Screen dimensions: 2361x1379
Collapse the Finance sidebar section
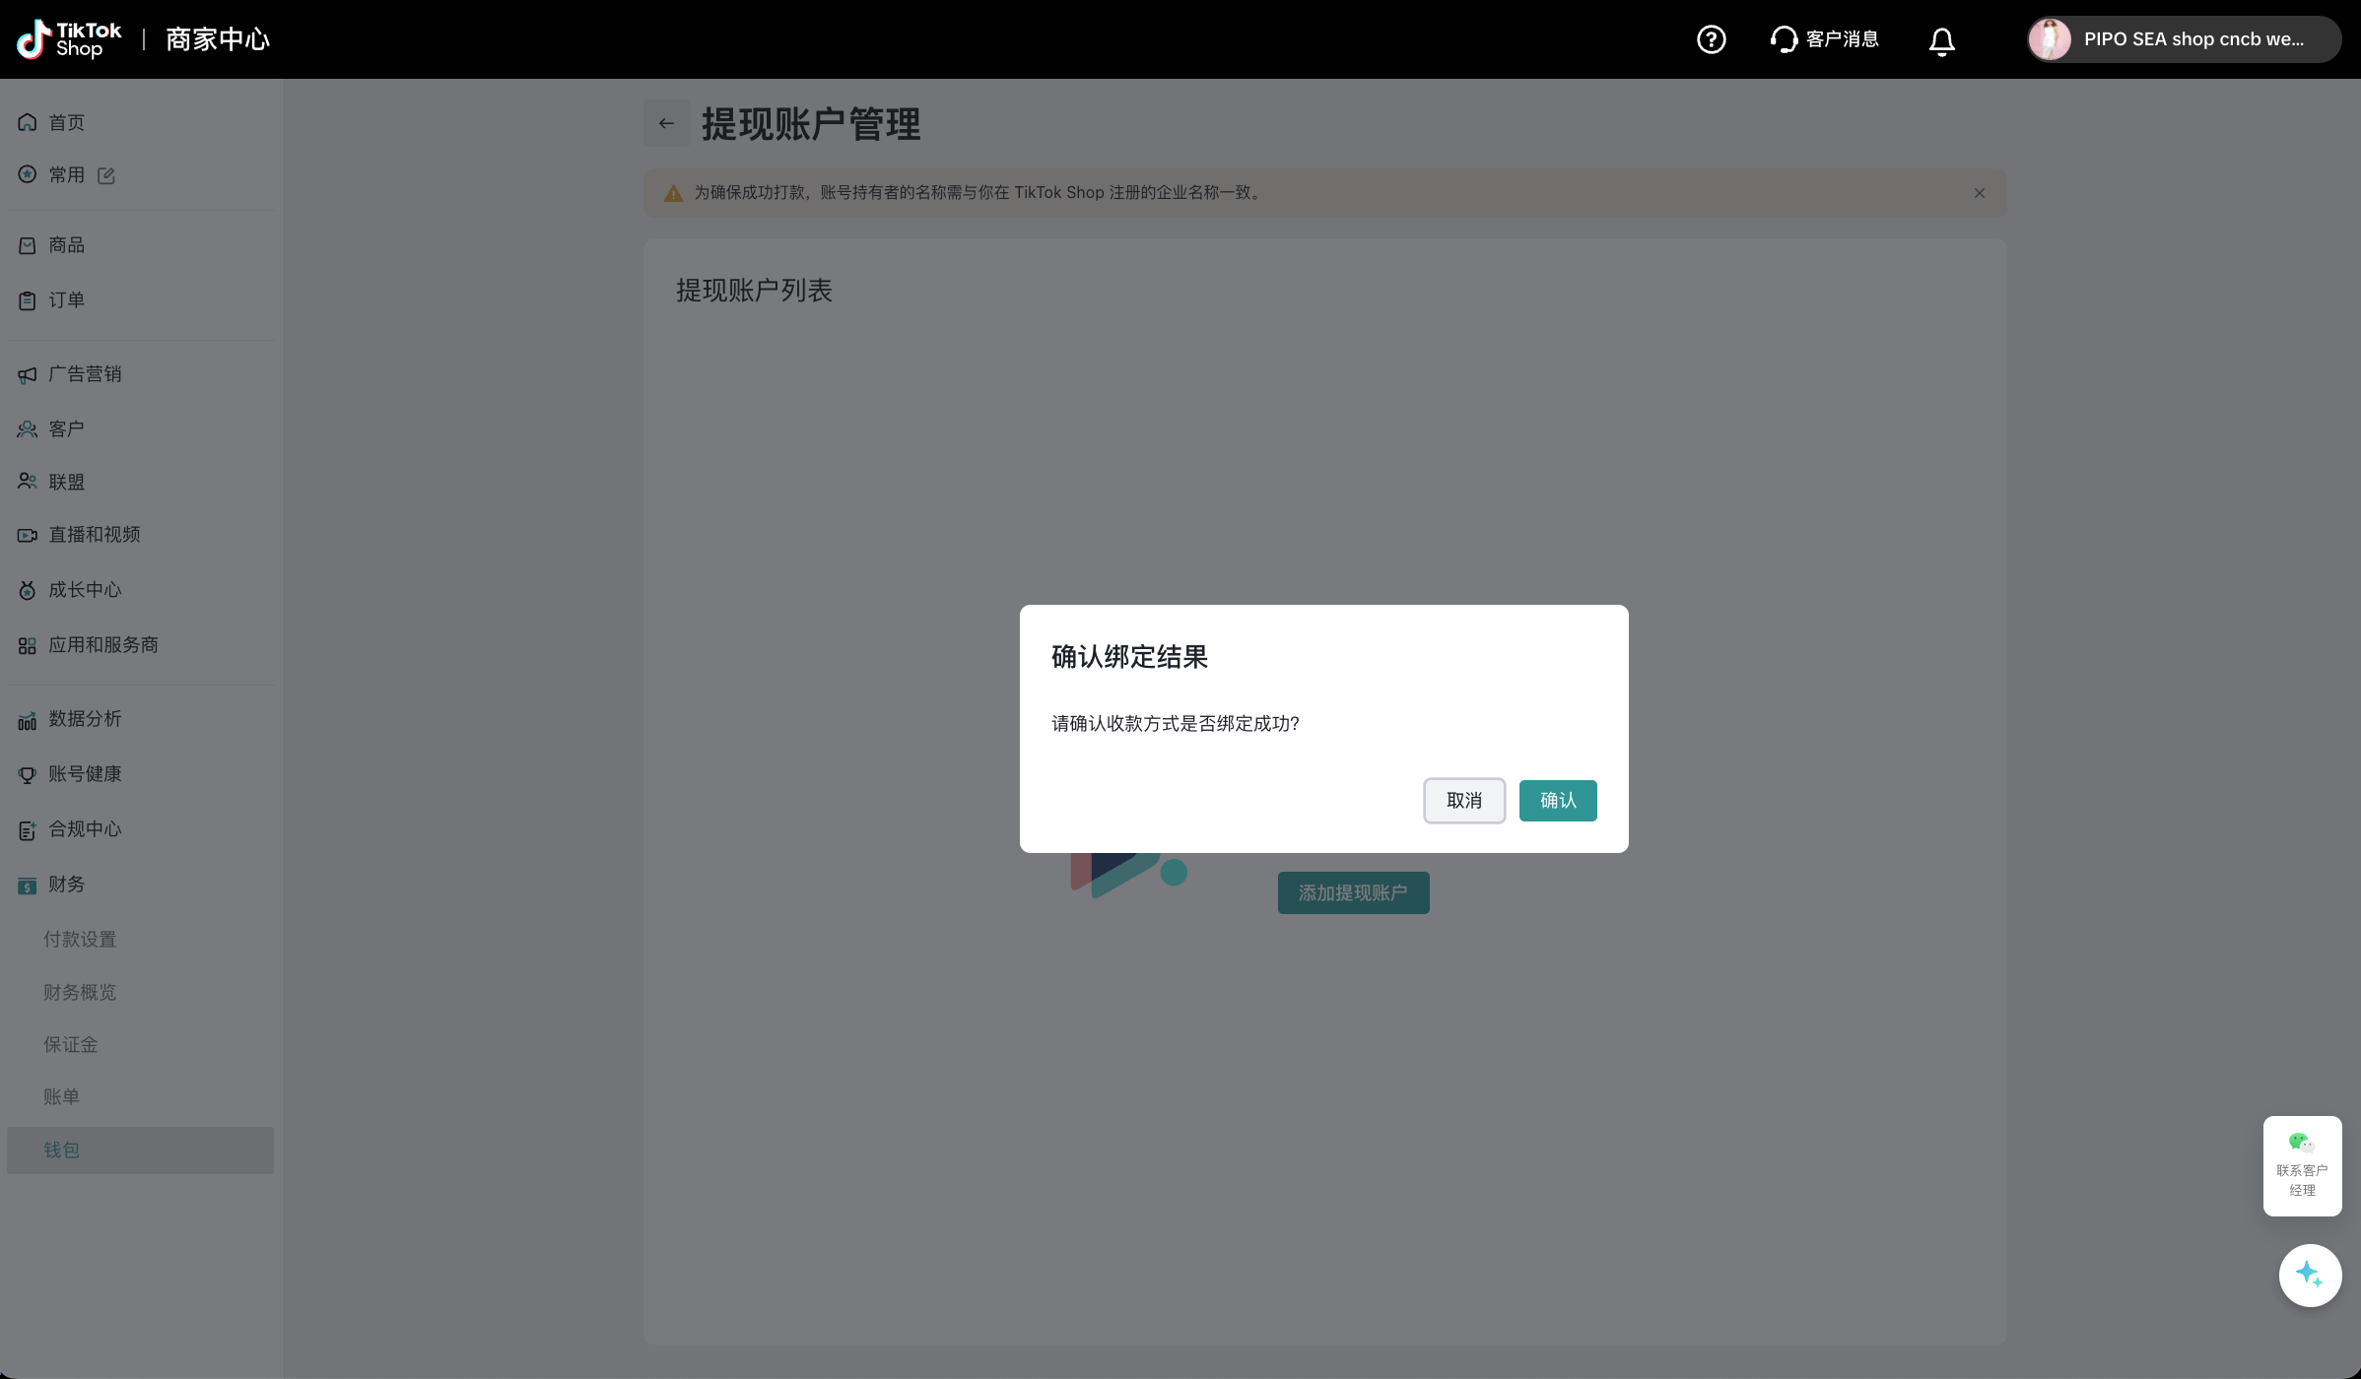(66, 884)
